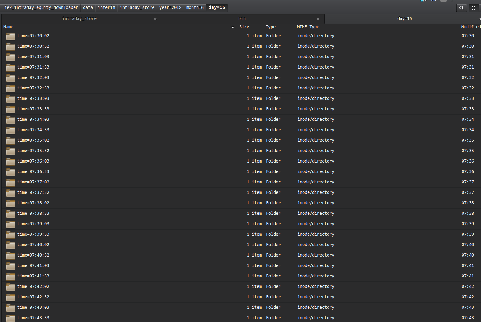The image size is (481, 322).
Task: Click the folder name time=07:43:03
Action: (x=33, y=307)
